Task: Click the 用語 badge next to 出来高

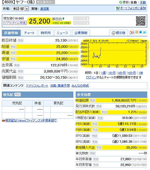Action: point(17,65)
